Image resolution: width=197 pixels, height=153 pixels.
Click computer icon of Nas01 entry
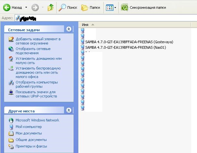pyautogui.click(x=83, y=47)
